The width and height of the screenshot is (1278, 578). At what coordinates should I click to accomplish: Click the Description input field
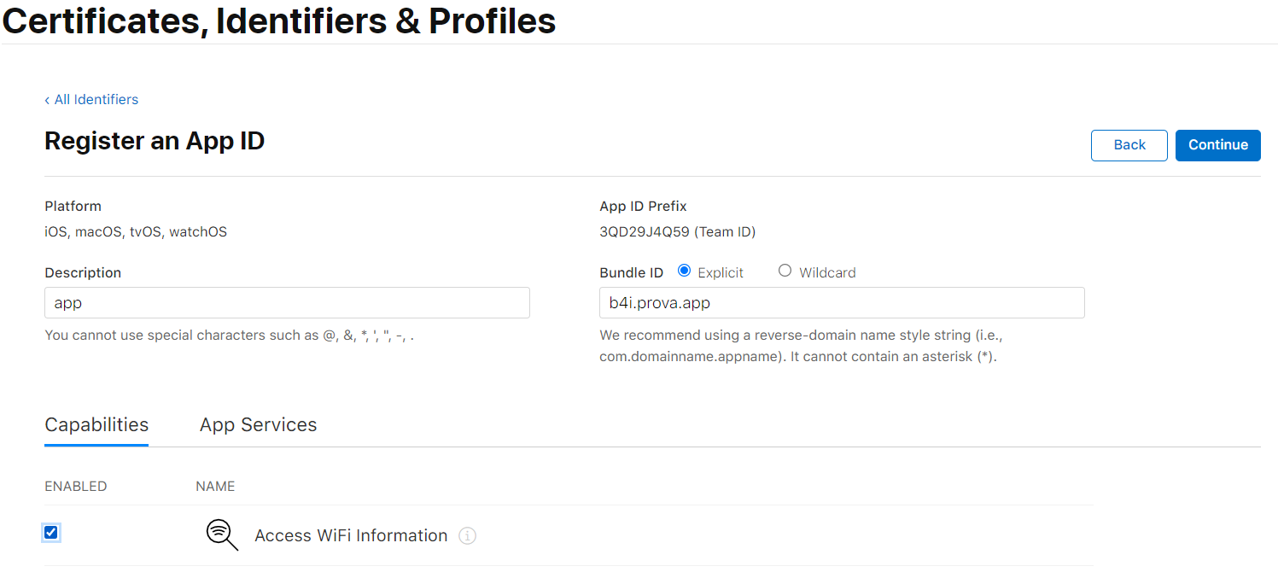pyautogui.click(x=287, y=303)
